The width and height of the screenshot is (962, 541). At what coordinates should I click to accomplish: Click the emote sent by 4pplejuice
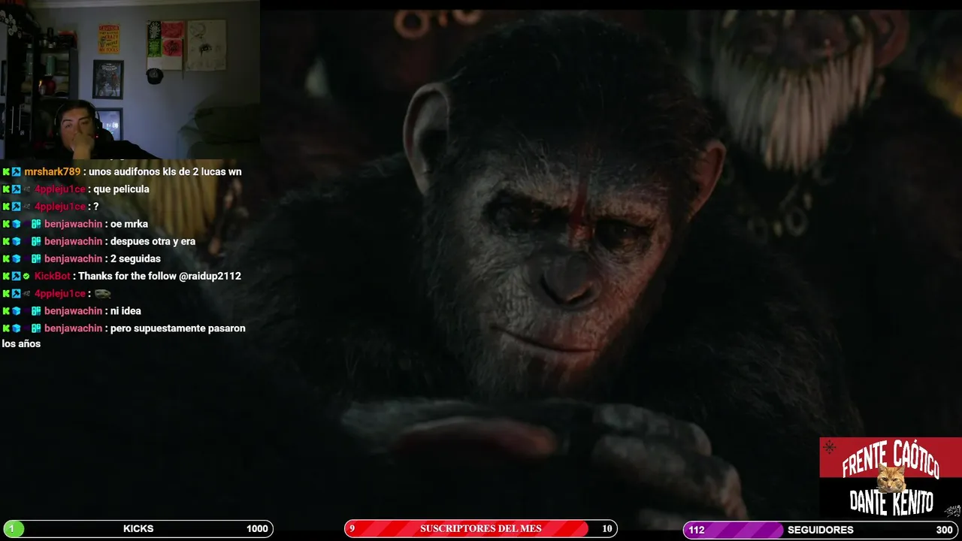pyautogui.click(x=103, y=294)
